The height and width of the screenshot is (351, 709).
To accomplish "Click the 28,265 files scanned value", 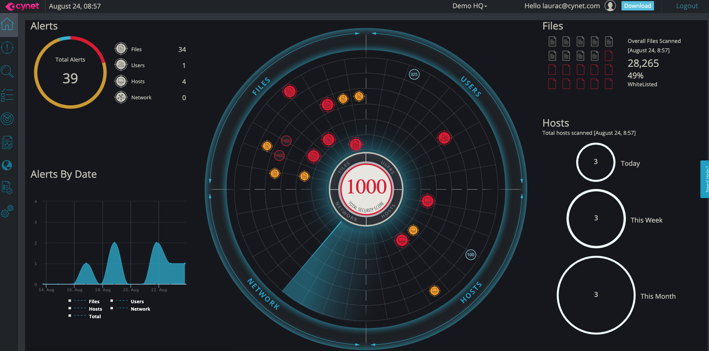I will 643,63.
